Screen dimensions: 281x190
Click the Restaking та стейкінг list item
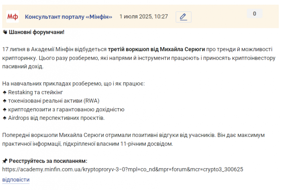35,92
